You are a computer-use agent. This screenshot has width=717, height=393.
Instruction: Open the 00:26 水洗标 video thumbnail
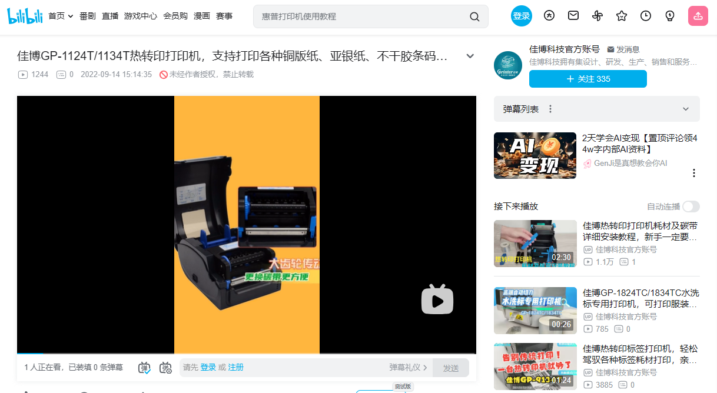pyautogui.click(x=535, y=311)
